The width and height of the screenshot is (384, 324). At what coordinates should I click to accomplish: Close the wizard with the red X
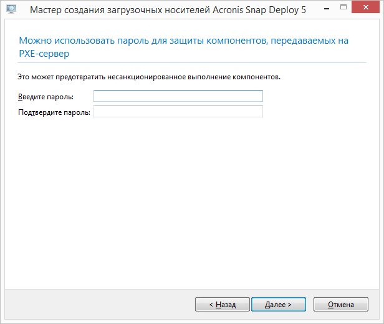[366, 7]
